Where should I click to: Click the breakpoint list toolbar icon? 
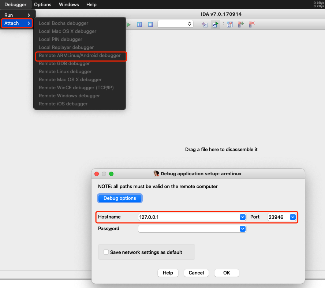(229, 24)
